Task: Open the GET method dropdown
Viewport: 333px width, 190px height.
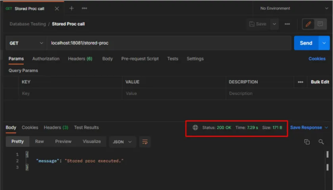Action: pyautogui.click(x=26, y=43)
